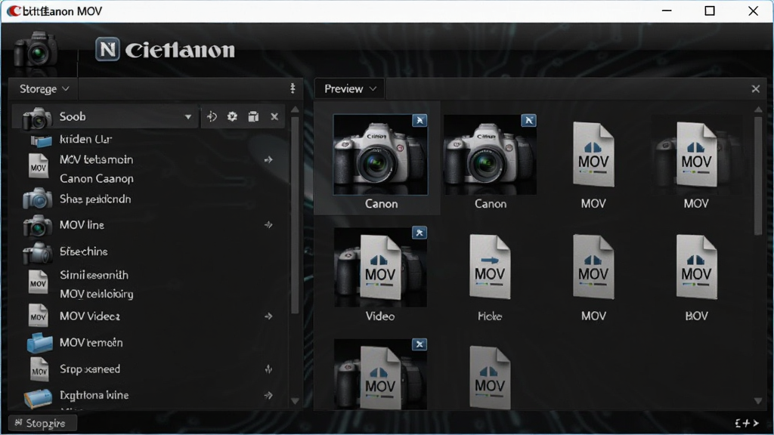Select third-row plain MOV file icon
The width and height of the screenshot is (774, 435).
tap(490, 378)
